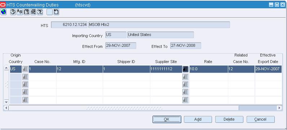Open Origin Country list in second row
The height and width of the screenshot is (130, 287).
pyautogui.click(x=25, y=77)
